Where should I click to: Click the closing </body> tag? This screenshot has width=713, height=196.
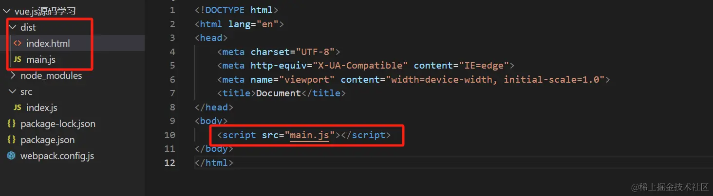pyautogui.click(x=214, y=148)
